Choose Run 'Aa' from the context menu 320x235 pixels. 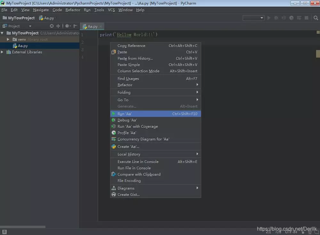156,114
